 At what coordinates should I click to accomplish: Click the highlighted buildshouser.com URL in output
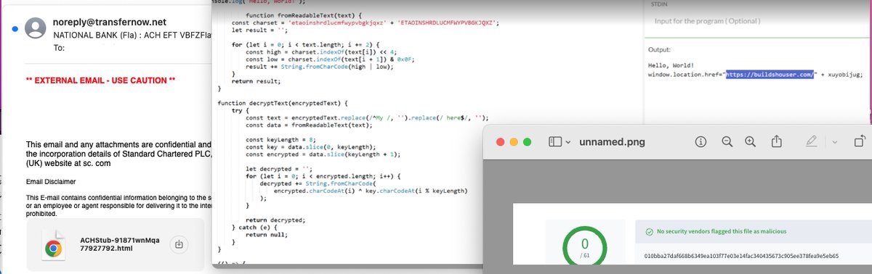point(769,74)
